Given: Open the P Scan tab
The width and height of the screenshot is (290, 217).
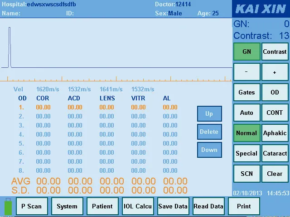Looking at the screenshot, I should (32, 206).
